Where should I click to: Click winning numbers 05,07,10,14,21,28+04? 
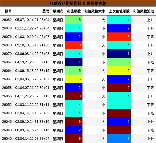point(32,20)
